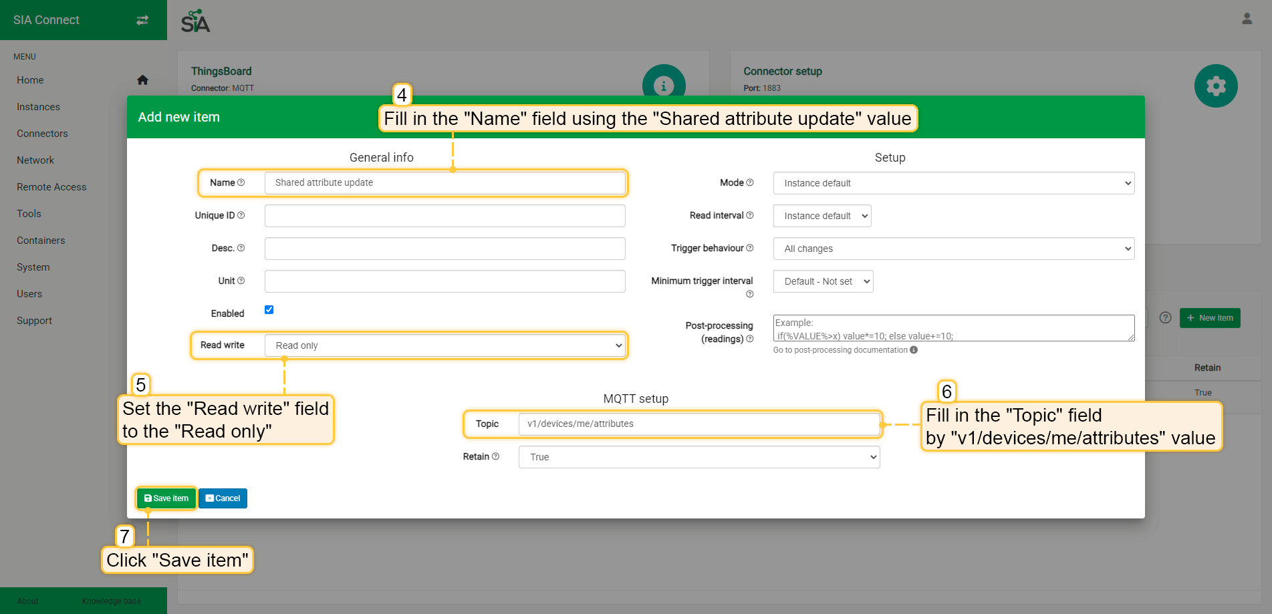The height and width of the screenshot is (614, 1272).
Task: Open the Read write dropdown
Action: click(444, 345)
